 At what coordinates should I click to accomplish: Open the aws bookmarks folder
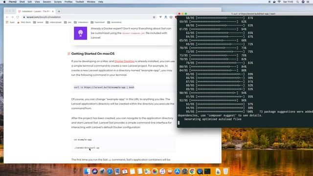(x=67, y=22)
